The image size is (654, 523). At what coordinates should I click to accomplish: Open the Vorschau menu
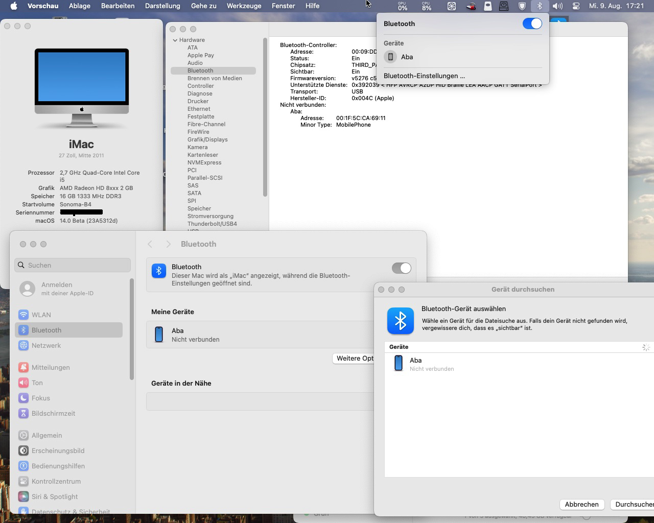pos(43,6)
